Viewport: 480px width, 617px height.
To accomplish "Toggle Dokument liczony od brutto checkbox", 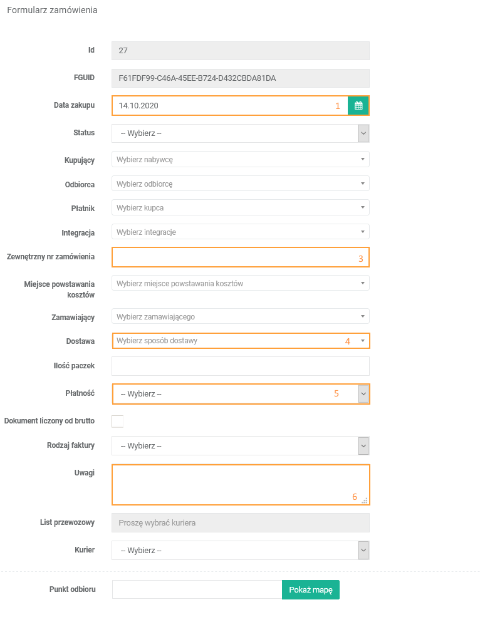I will tap(117, 421).
